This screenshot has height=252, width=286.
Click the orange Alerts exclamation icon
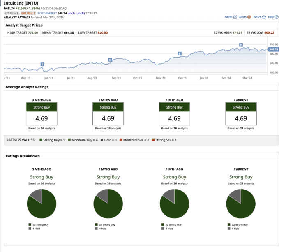249,17
